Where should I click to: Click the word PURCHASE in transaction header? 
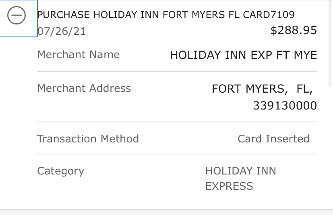click(64, 15)
